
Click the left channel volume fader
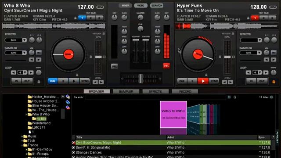coord(136,40)
